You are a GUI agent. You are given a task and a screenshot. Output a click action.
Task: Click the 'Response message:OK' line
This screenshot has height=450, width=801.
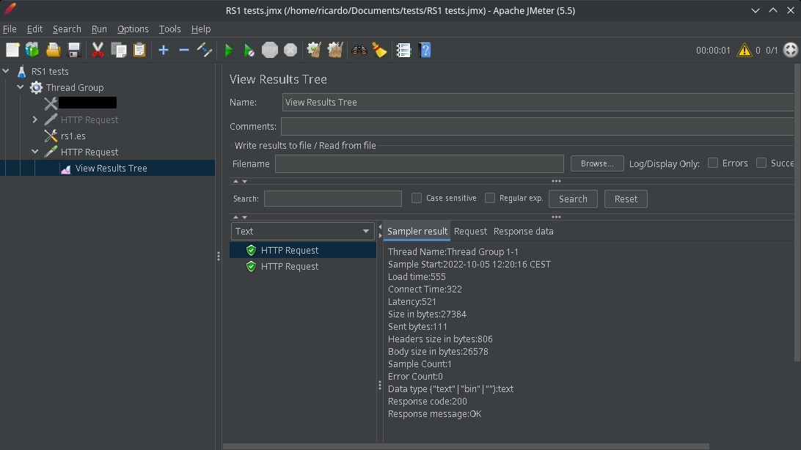434,414
